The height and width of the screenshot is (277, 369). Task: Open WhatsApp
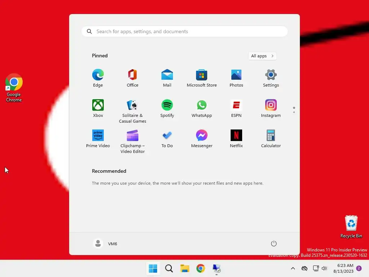[202, 109]
